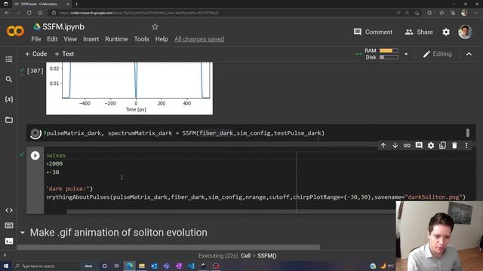This screenshot has height=271, width=483.
Task: Open the Files folder panel
Action: (8, 120)
